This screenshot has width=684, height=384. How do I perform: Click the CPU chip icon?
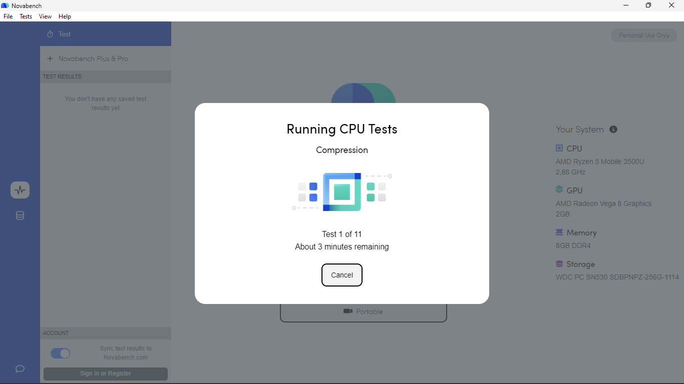point(559,148)
